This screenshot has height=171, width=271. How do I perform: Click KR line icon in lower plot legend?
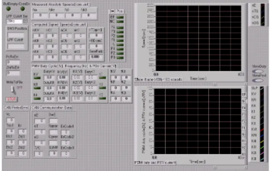(262, 100)
